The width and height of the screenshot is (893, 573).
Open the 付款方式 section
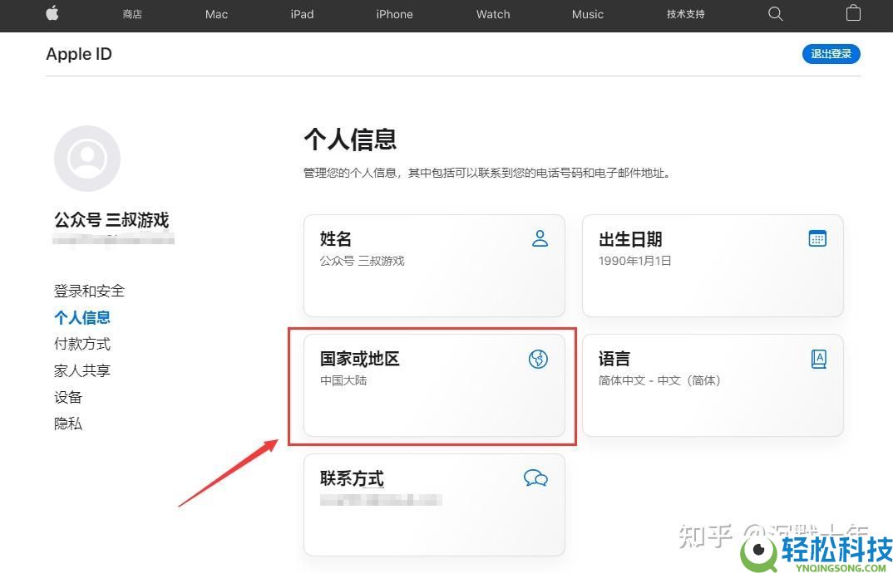81,343
